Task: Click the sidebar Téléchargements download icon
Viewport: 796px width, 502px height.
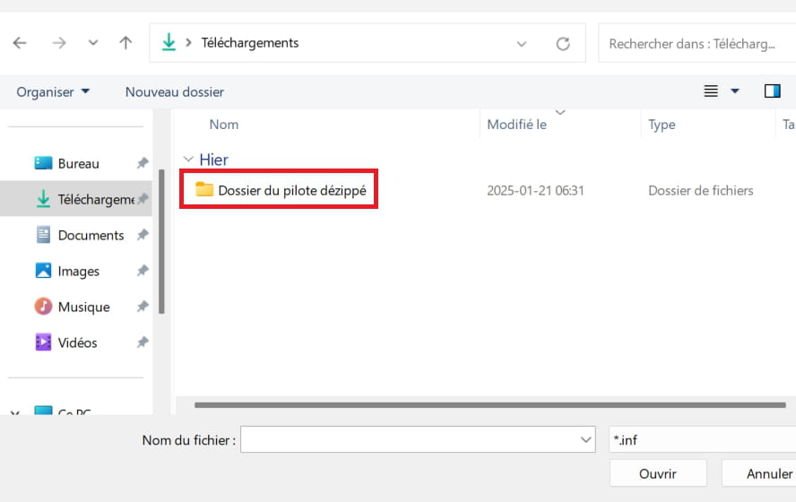Action: 43,198
